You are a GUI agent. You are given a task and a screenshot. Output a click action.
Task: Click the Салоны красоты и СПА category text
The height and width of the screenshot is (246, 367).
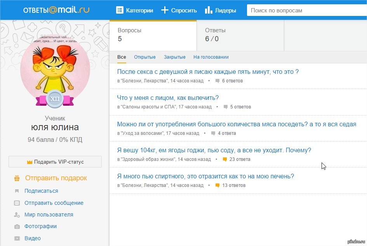click(148, 107)
